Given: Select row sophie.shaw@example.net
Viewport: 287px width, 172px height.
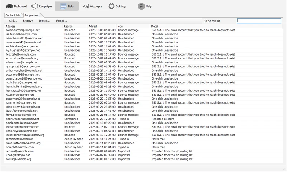Looking at the screenshot, I should 143,46.
